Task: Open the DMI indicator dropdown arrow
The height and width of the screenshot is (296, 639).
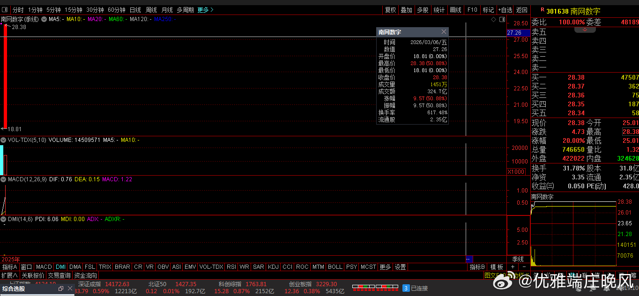Action: coord(3,219)
